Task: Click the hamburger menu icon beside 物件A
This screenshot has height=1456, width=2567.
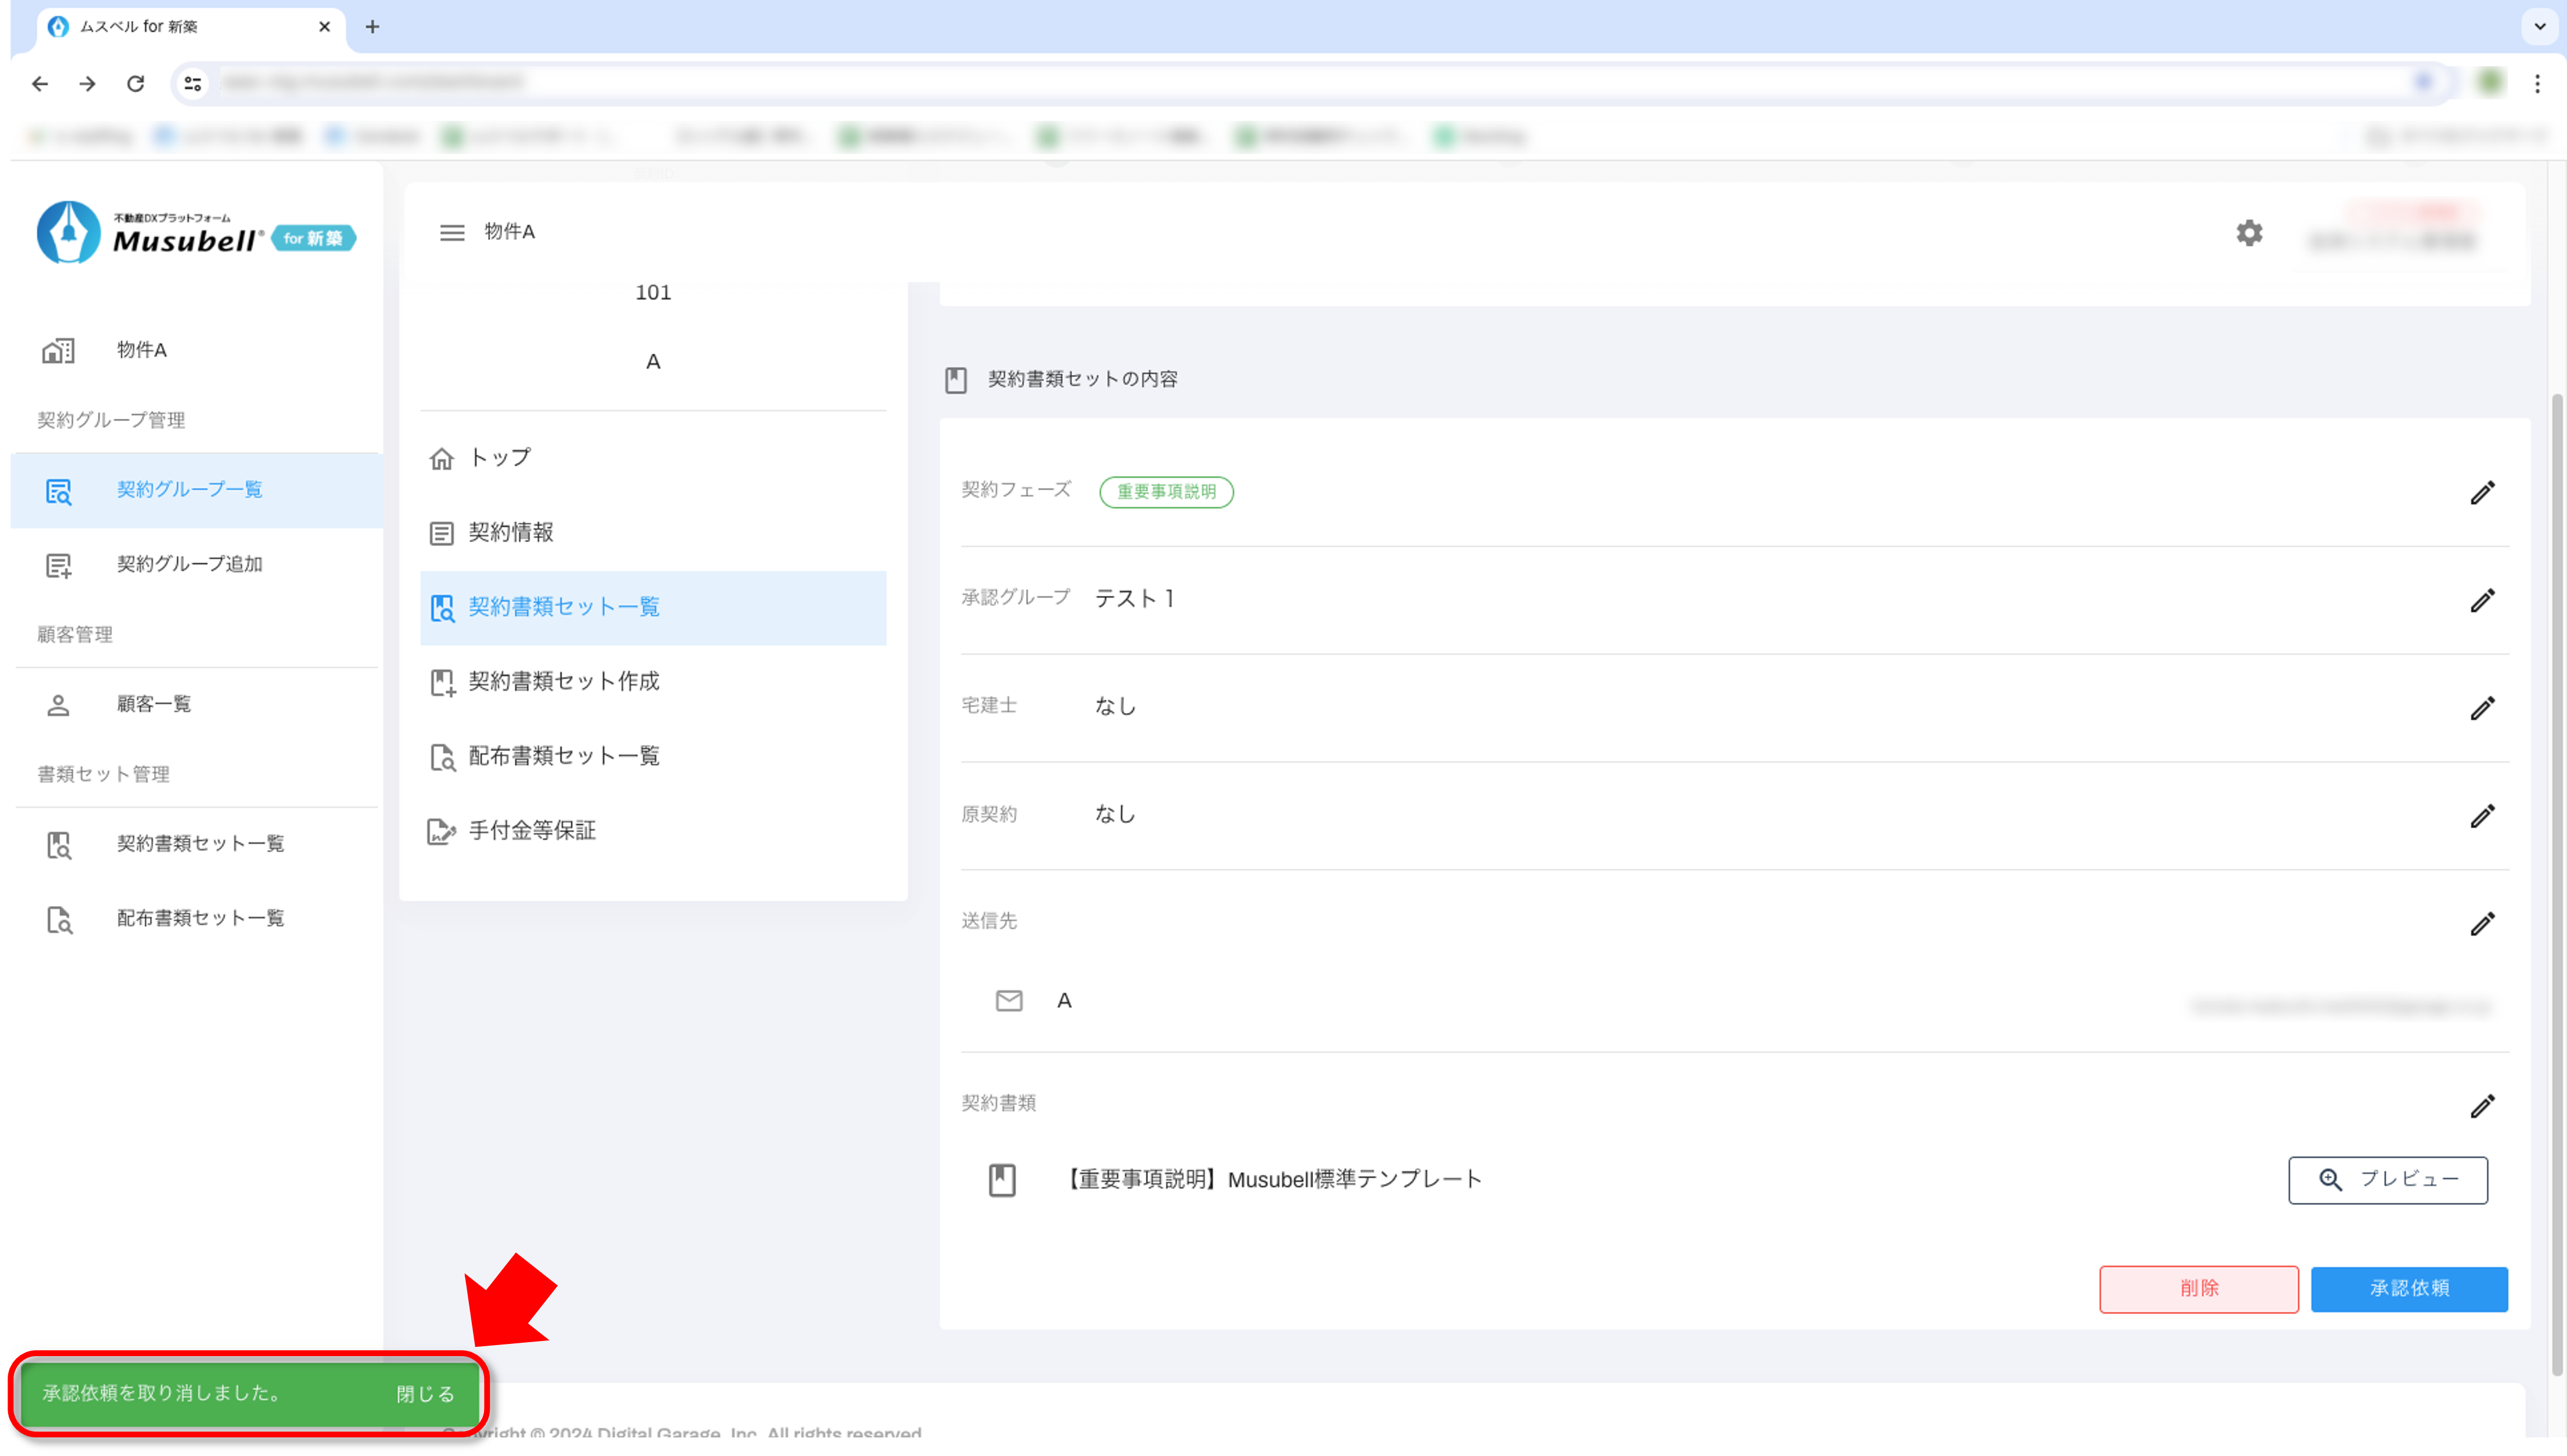Action: 452,232
